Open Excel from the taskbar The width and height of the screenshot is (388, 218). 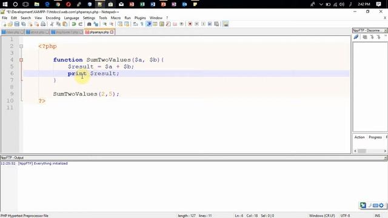(142, 4)
